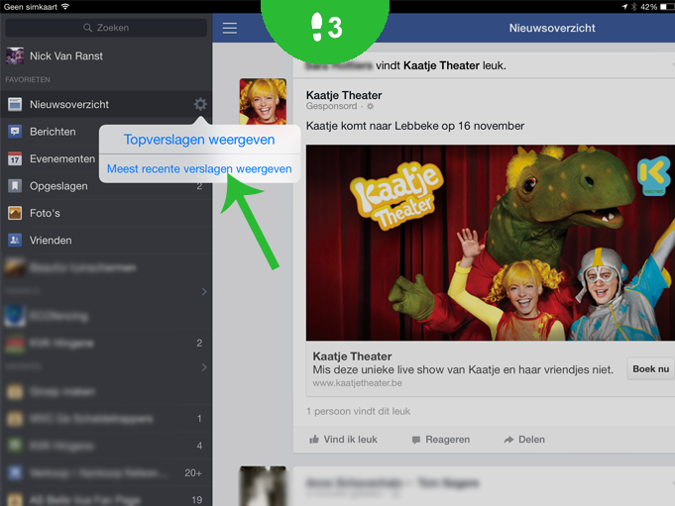Click Kaatje Theater profile thumbnail

pyautogui.click(x=263, y=101)
